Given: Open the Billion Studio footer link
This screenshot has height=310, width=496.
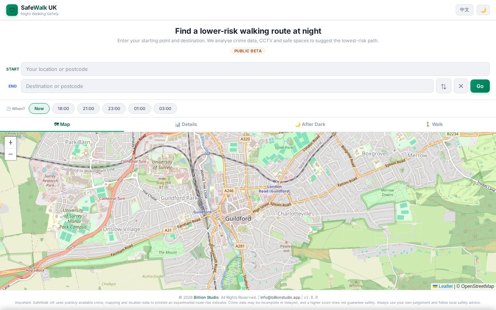Looking at the screenshot, I should point(206,298).
